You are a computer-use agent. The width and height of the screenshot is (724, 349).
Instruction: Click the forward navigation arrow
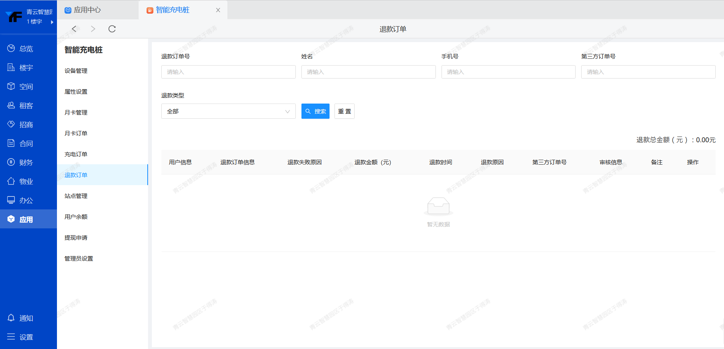click(93, 29)
